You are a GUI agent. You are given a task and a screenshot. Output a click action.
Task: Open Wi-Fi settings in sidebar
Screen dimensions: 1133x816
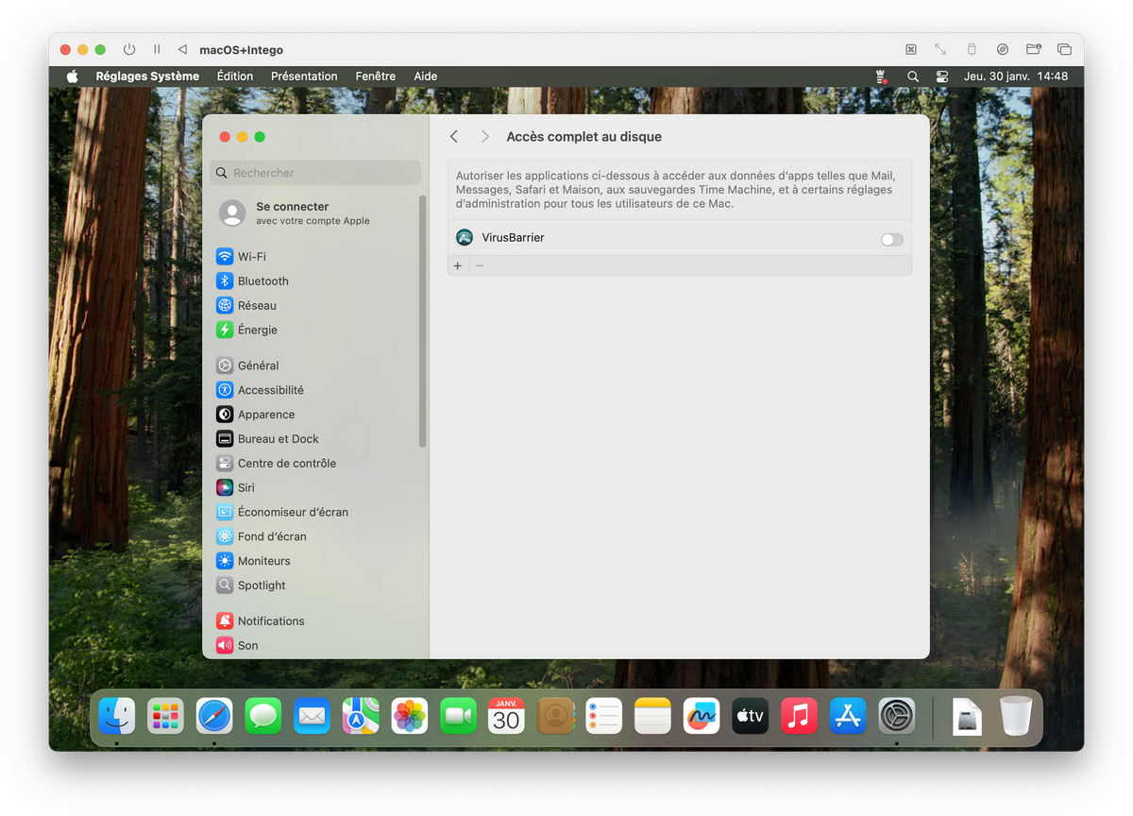[251, 257]
